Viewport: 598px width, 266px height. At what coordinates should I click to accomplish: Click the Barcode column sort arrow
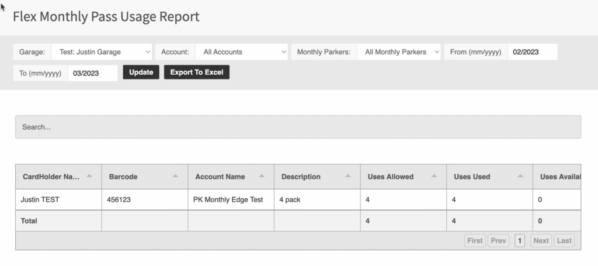tap(175, 176)
